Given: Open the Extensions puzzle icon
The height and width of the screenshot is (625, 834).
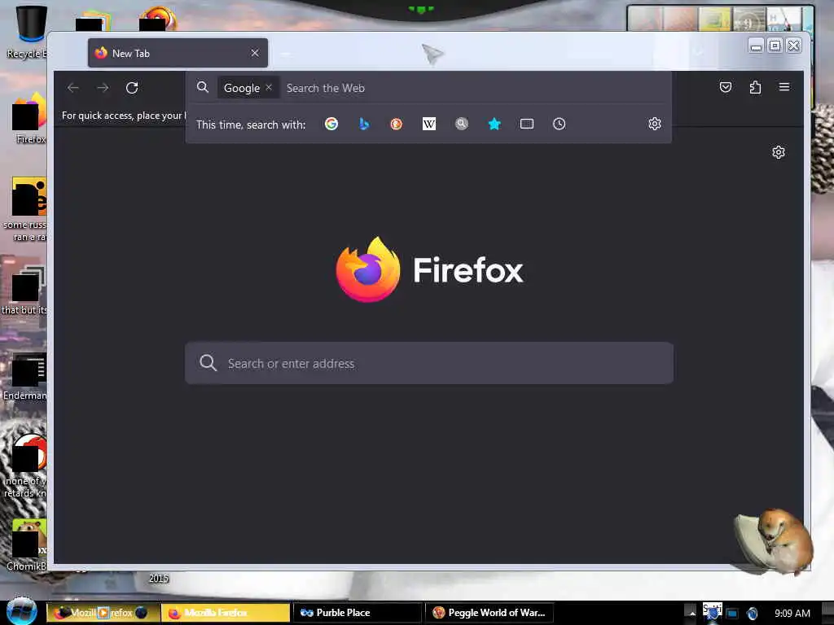Looking at the screenshot, I should (755, 87).
